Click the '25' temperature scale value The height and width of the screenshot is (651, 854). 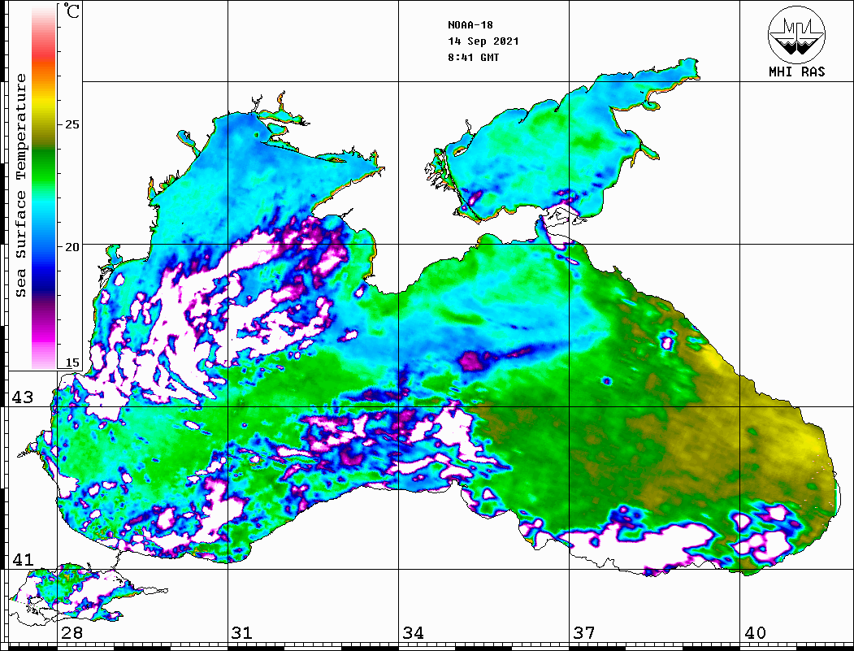[72, 124]
